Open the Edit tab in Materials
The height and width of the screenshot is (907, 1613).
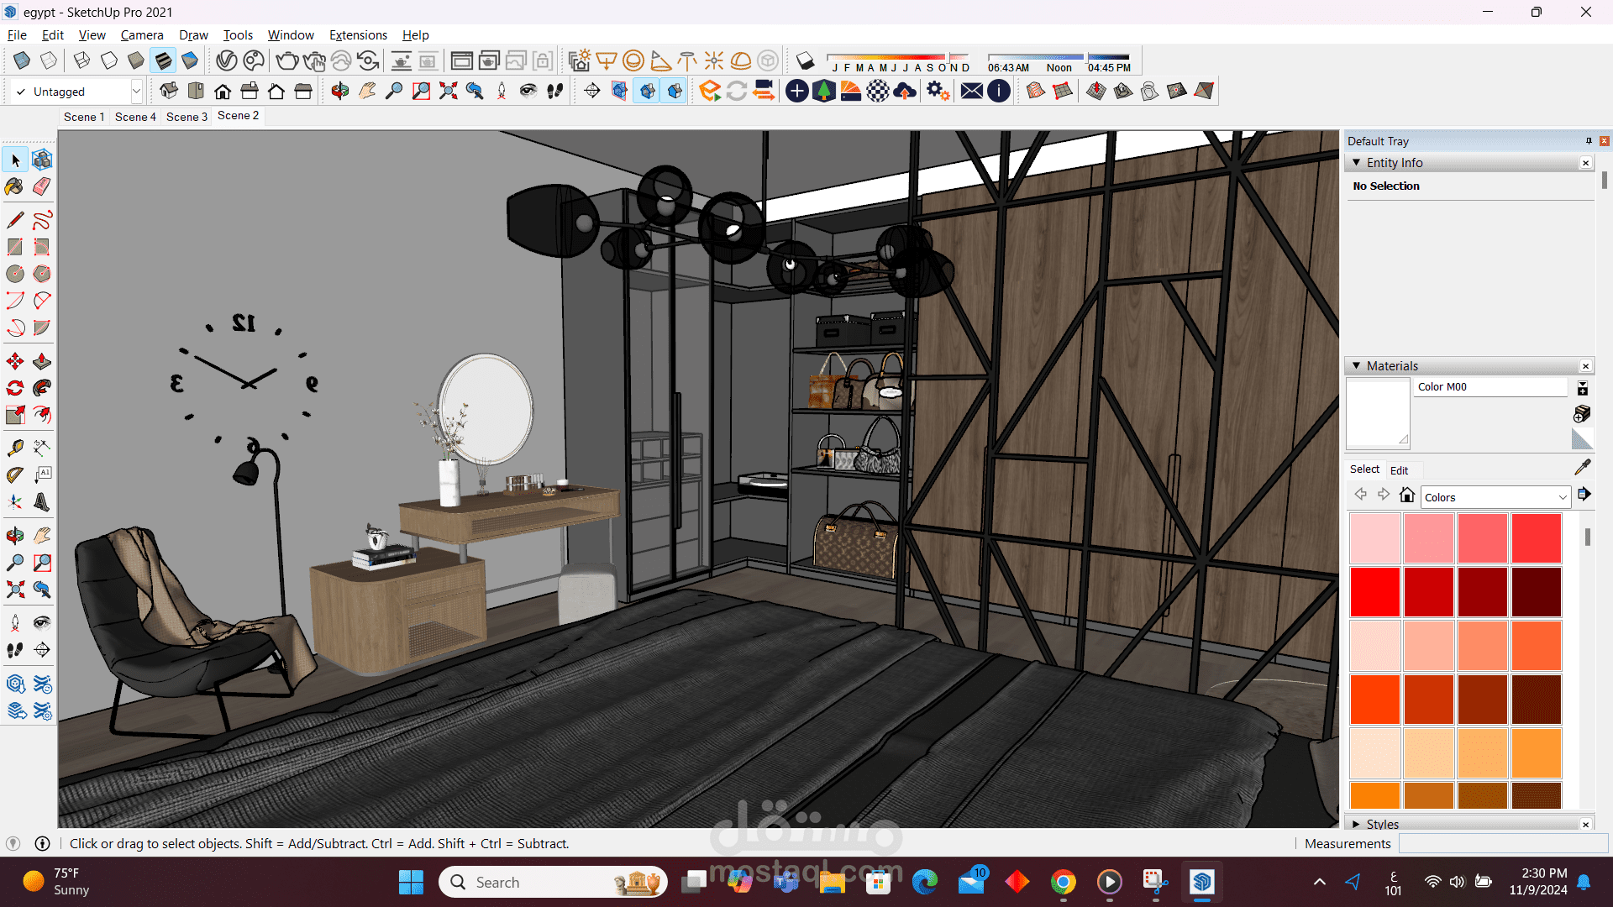click(1399, 470)
